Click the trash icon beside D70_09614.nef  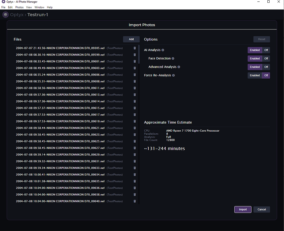pos(135,101)
